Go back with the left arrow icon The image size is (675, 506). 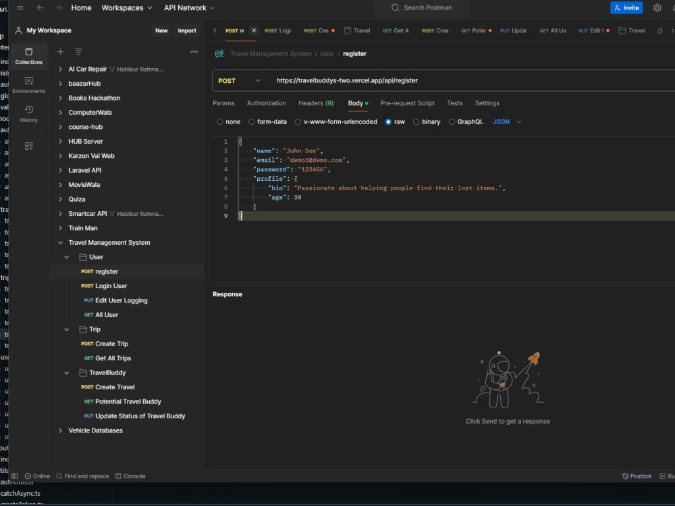40,7
